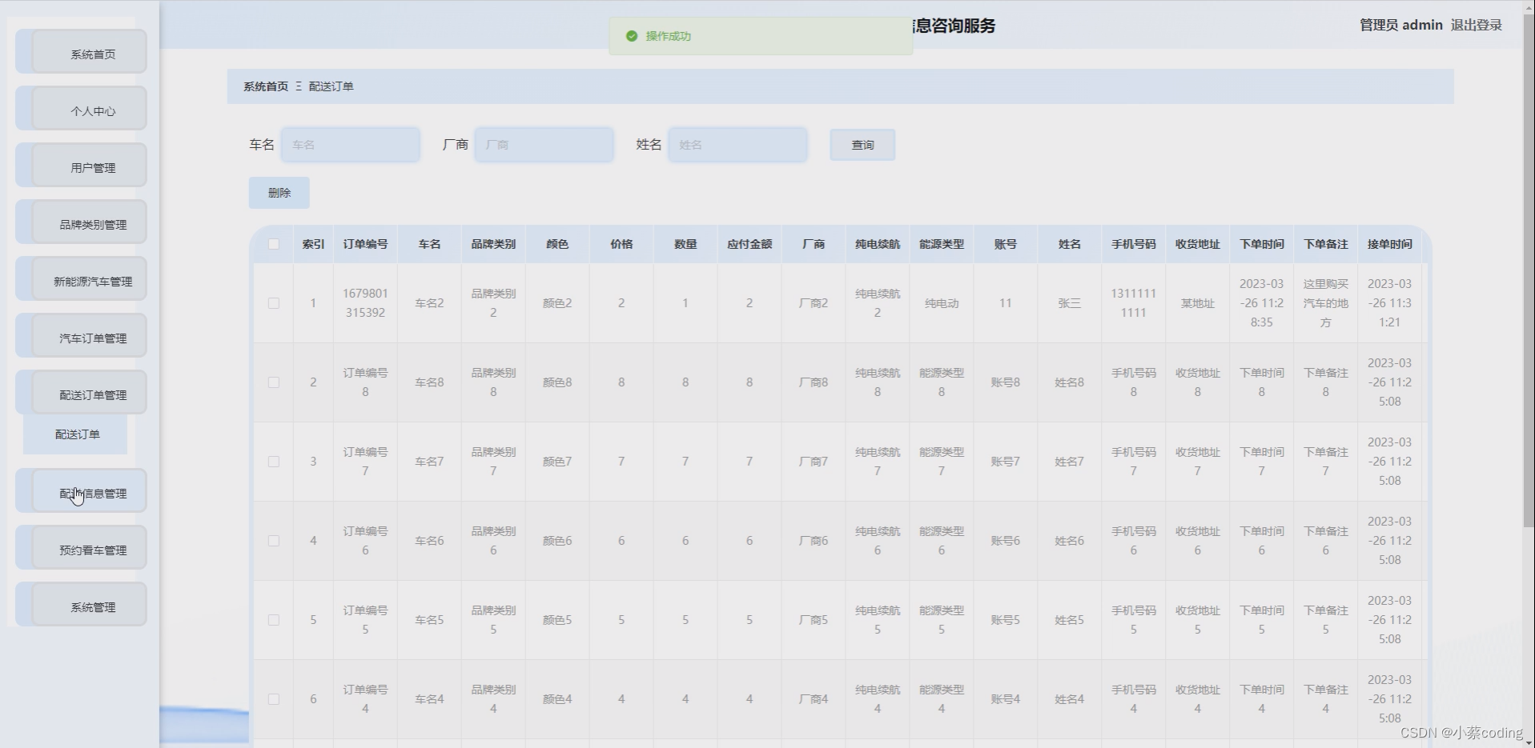Click the 纯电动 energy type cell
This screenshot has width=1535, height=748.
942,303
